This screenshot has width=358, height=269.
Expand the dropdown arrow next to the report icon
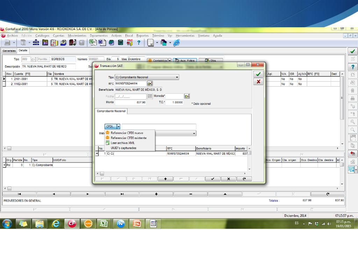(157, 42)
